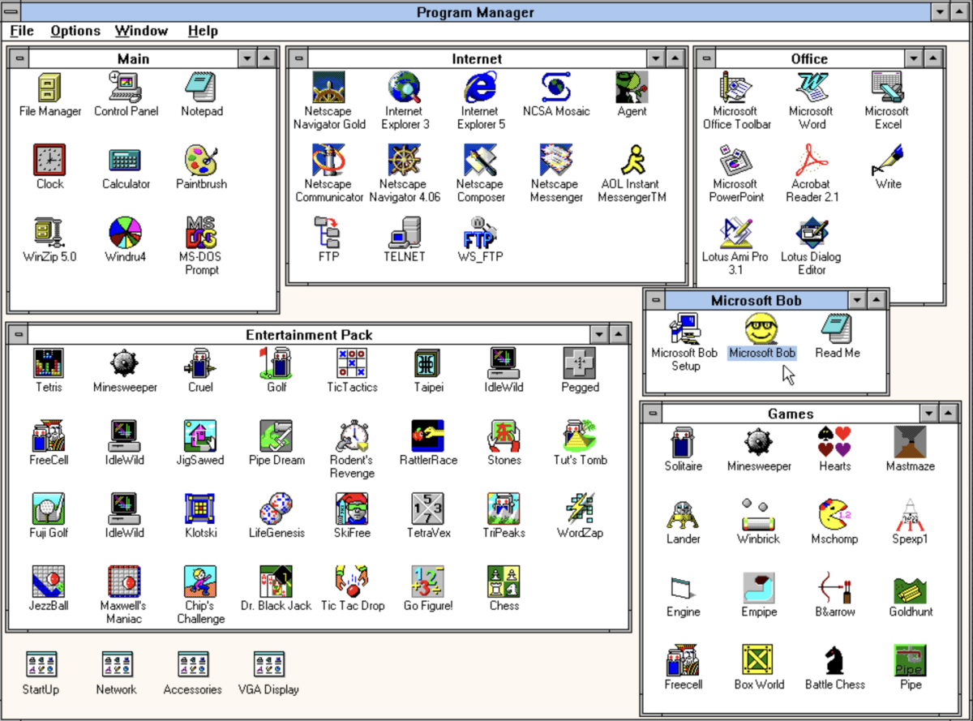Select VGA Display group icon
973x721 pixels.
tap(268, 665)
